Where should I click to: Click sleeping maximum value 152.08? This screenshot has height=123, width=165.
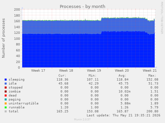[x=152, y=80]
